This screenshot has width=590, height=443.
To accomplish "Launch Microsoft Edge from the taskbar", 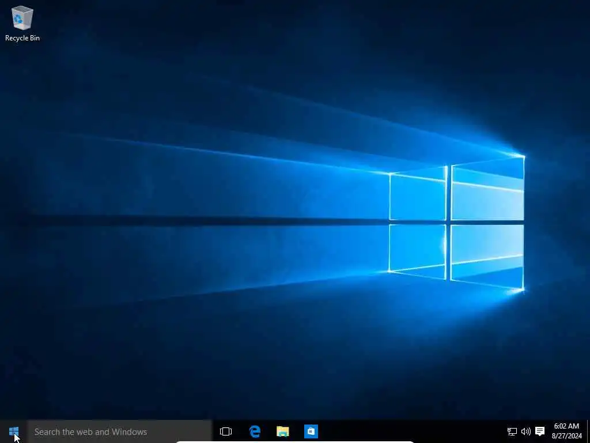I will 255,431.
